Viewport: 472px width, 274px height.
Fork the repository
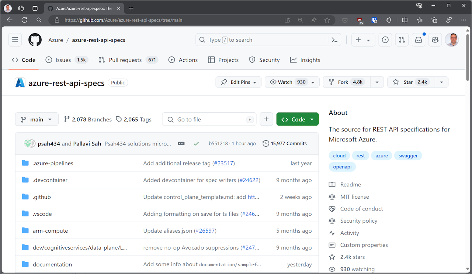347,82
